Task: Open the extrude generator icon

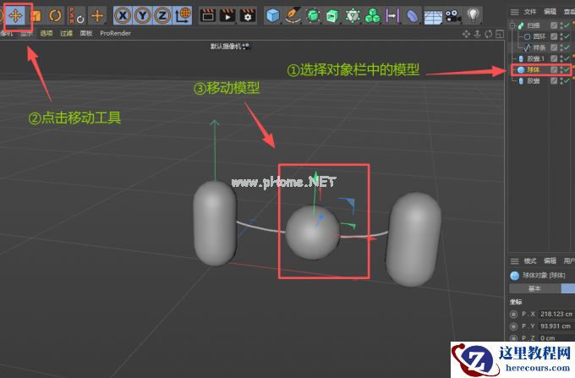Action: coord(332,16)
